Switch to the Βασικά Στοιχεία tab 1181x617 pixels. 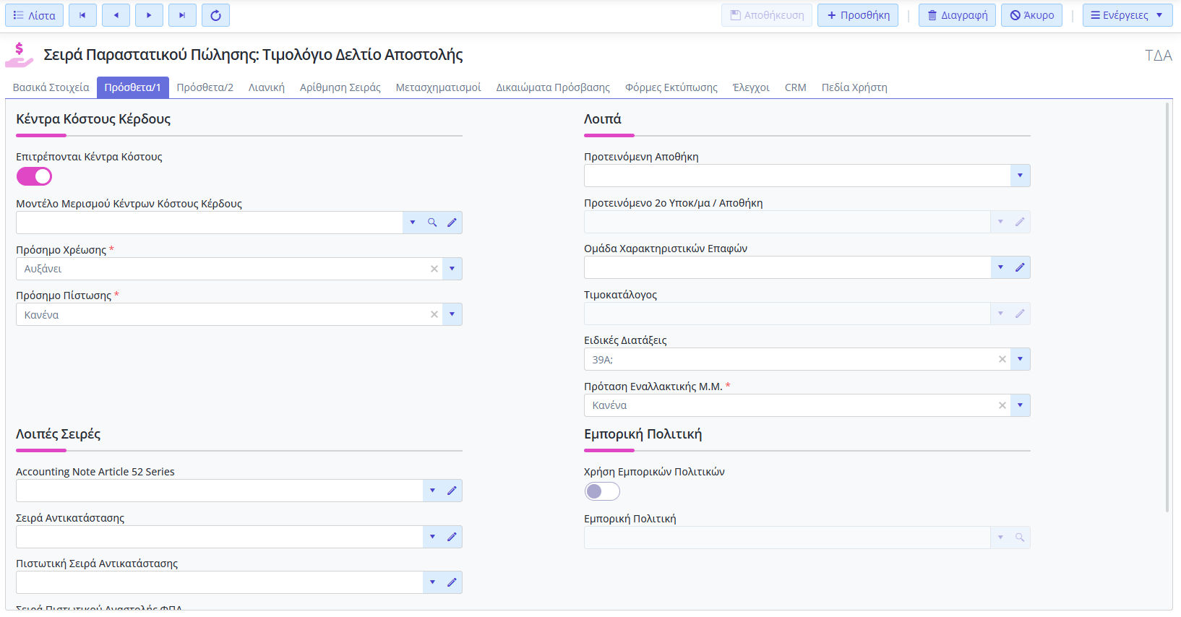point(51,87)
